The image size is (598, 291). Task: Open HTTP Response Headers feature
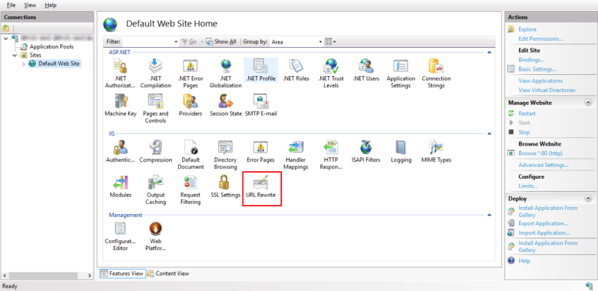pyautogui.click(x=331, y=155)
